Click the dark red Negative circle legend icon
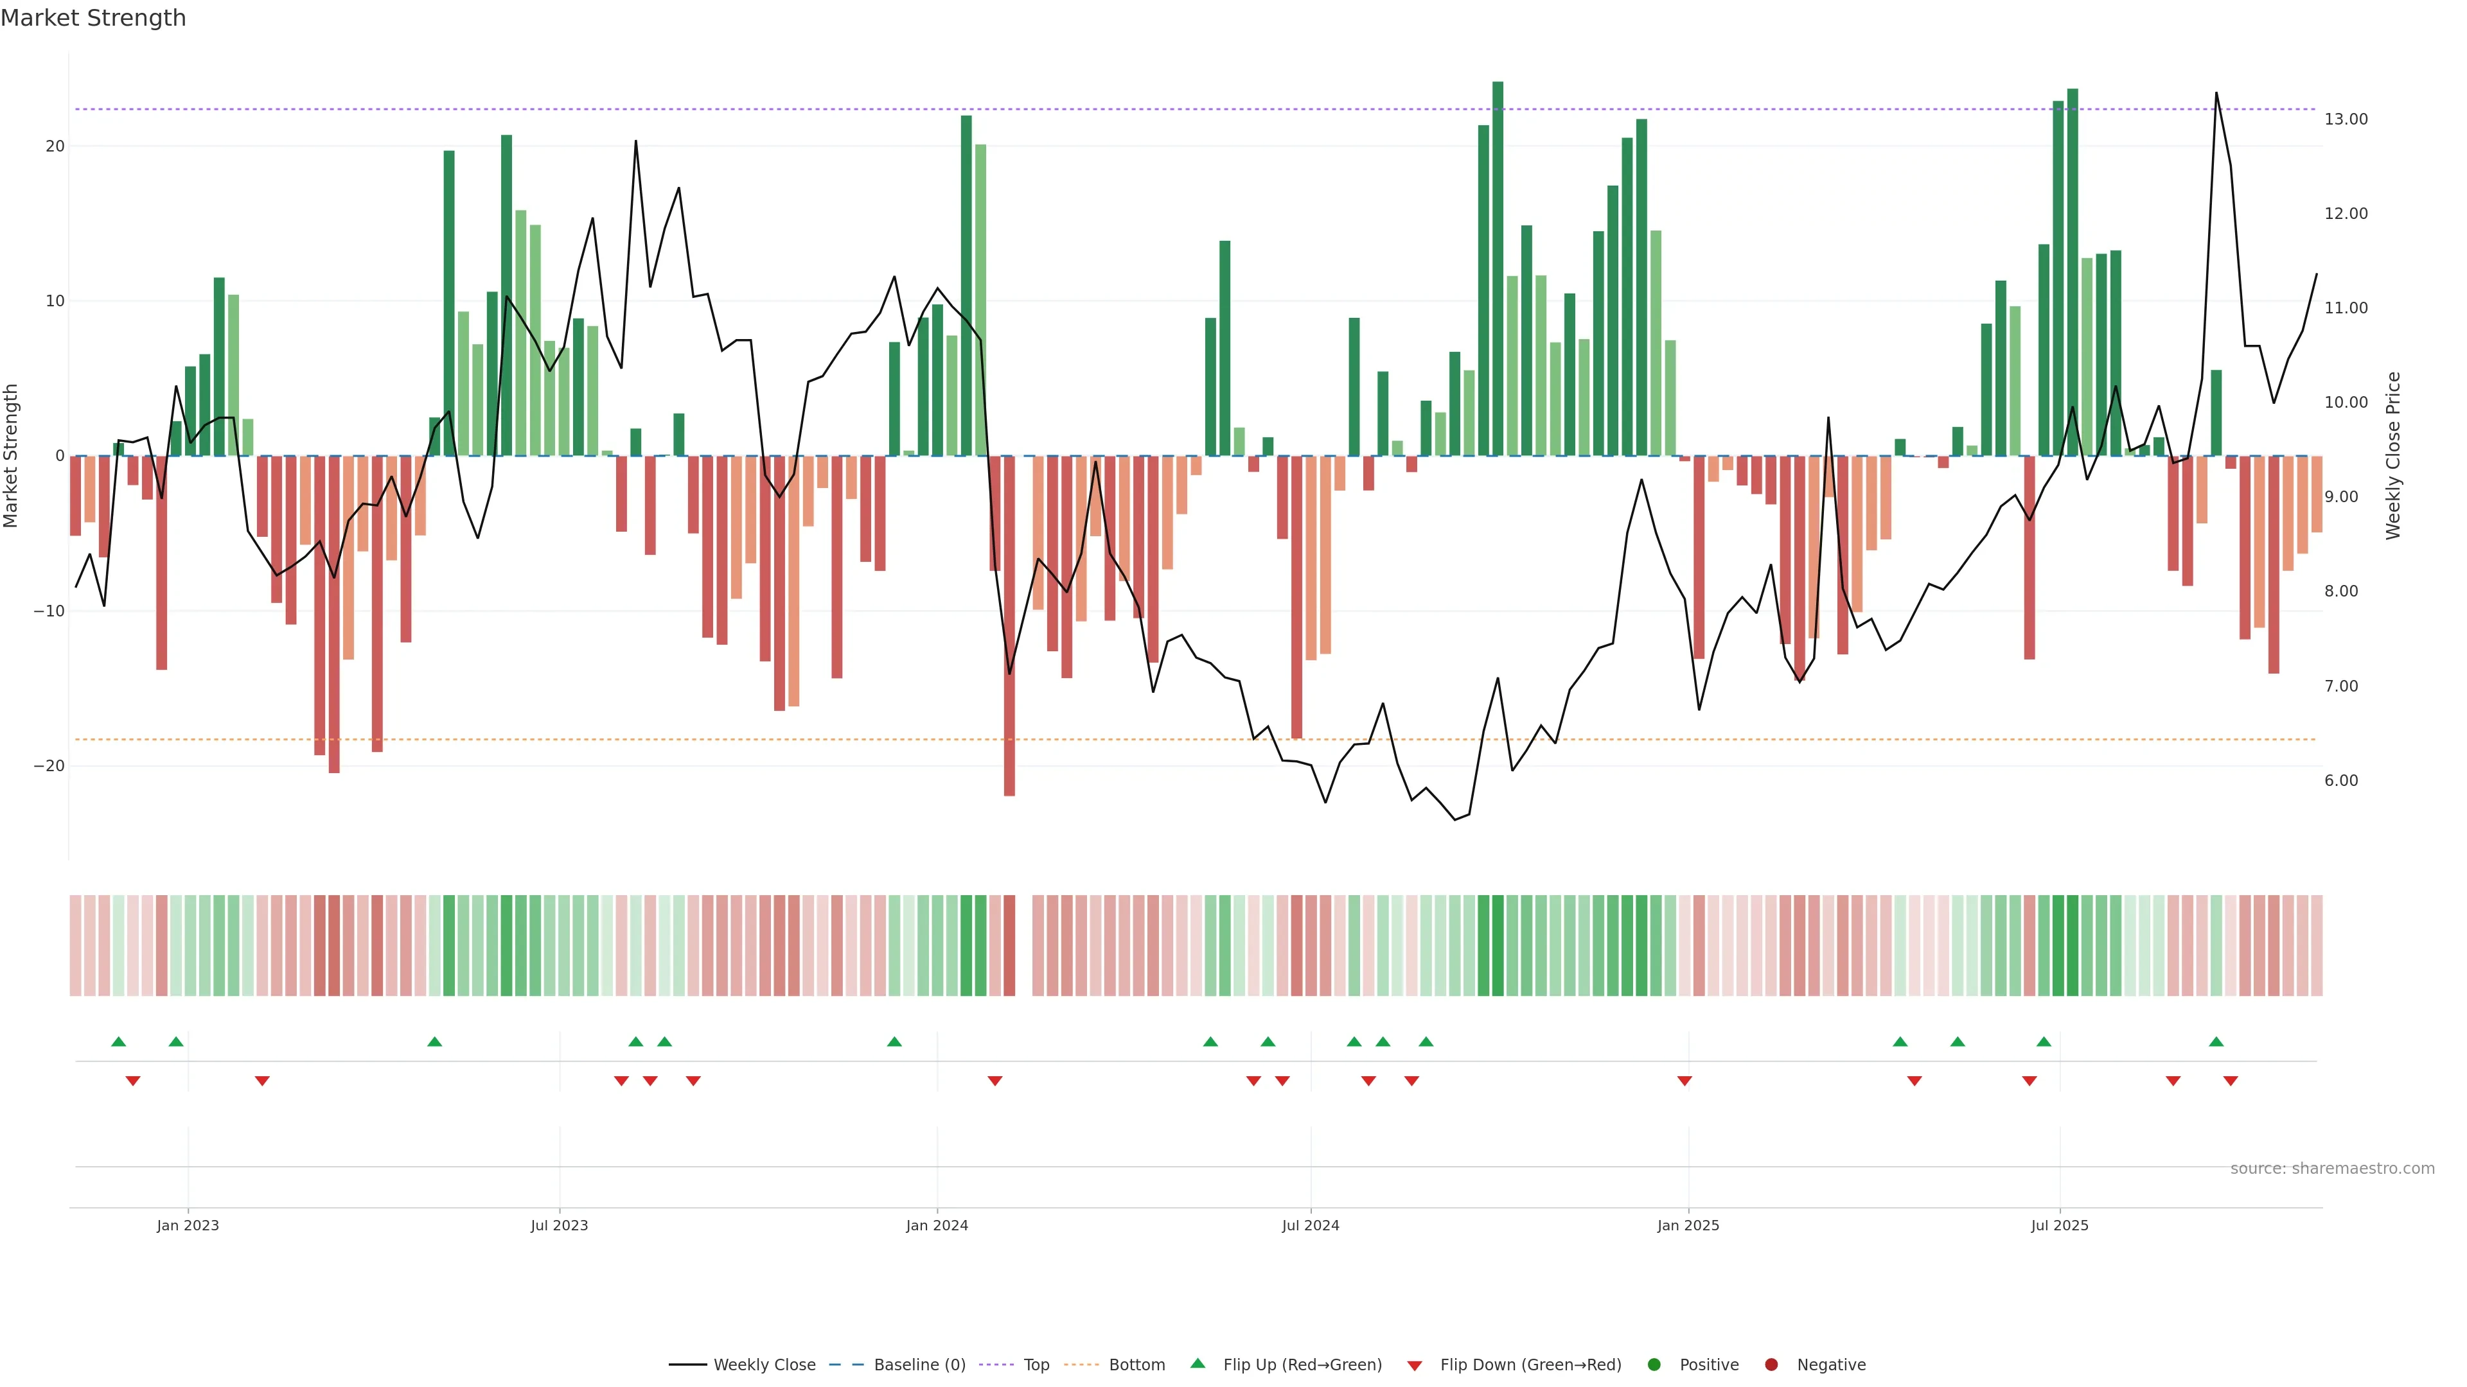This screenshot has height=1387, width=2467. (x=1771, y=1365)
